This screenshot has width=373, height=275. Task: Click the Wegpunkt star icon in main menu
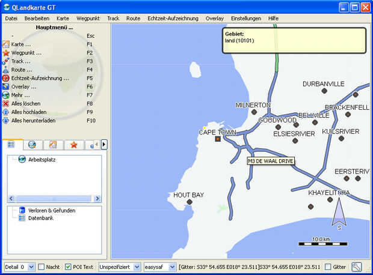[x=5, y=53]
